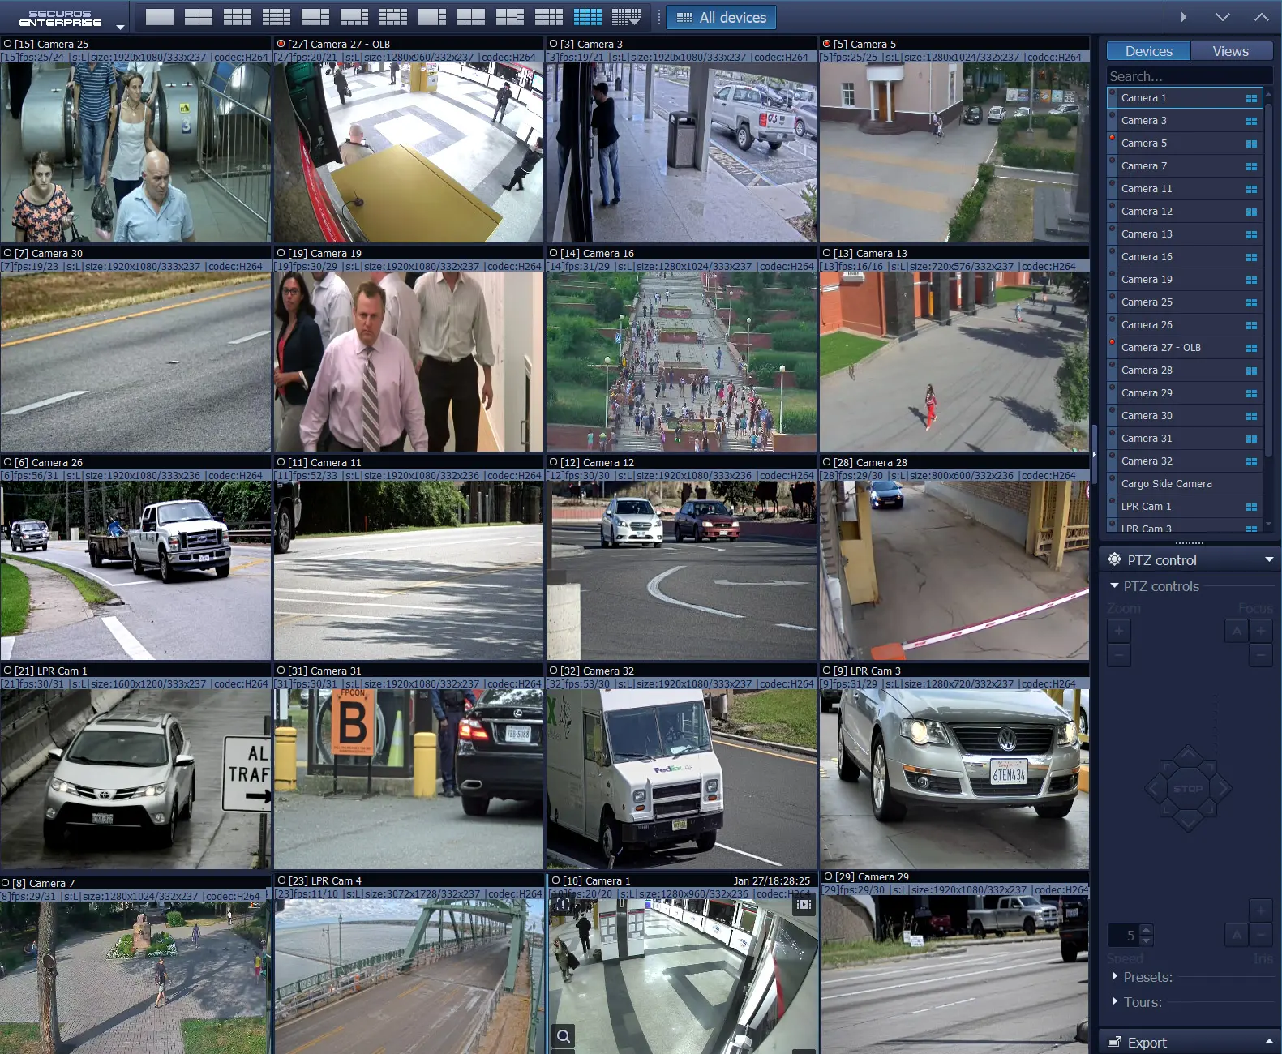1282x1054 pixels.
Task: Click the PTZ Zoom minus button
Action: [1119, 654]
